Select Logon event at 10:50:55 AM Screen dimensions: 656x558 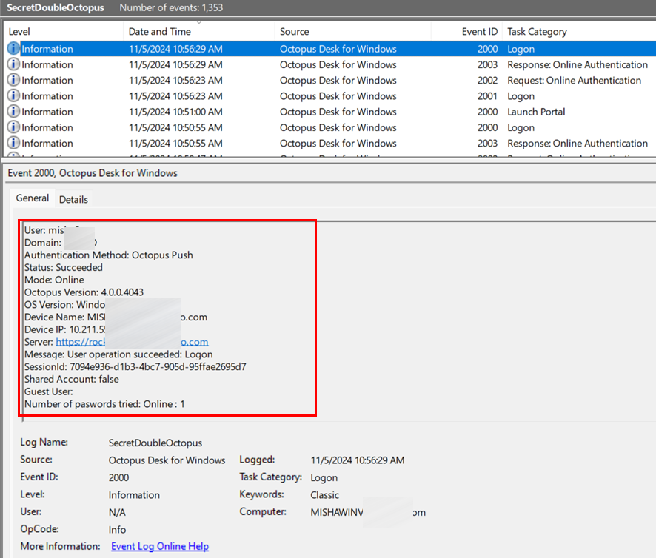point(329,127)
